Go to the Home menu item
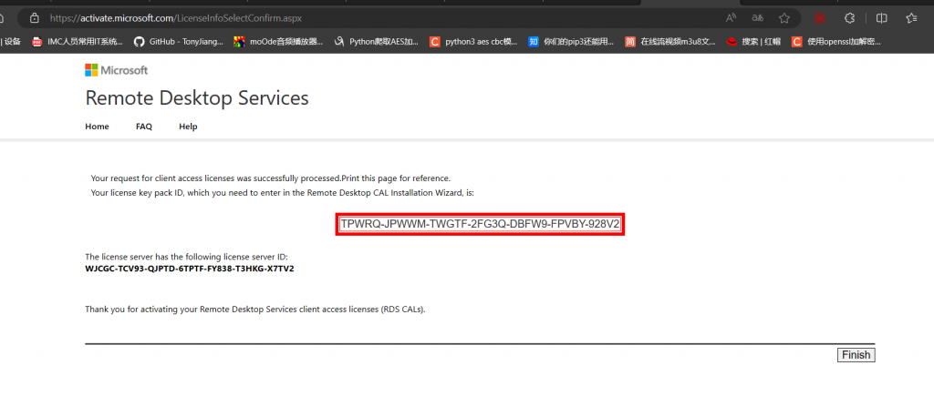 pos(97,127)
